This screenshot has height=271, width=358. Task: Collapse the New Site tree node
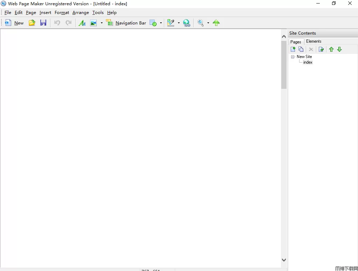pos(293,57)
